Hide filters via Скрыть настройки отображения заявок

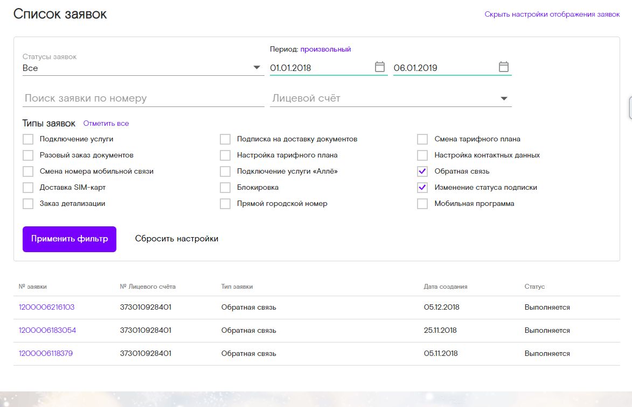pos(552,14)
